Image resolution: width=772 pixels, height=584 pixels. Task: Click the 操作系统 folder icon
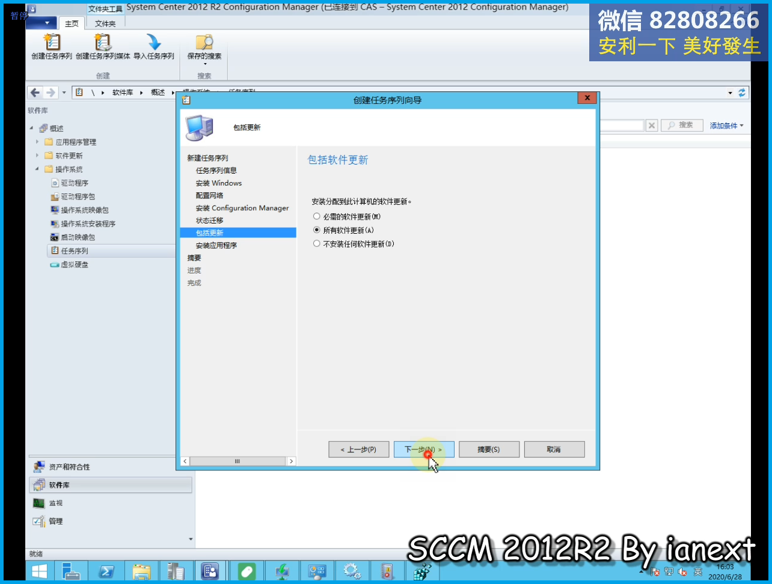click(x=49, y=169)
